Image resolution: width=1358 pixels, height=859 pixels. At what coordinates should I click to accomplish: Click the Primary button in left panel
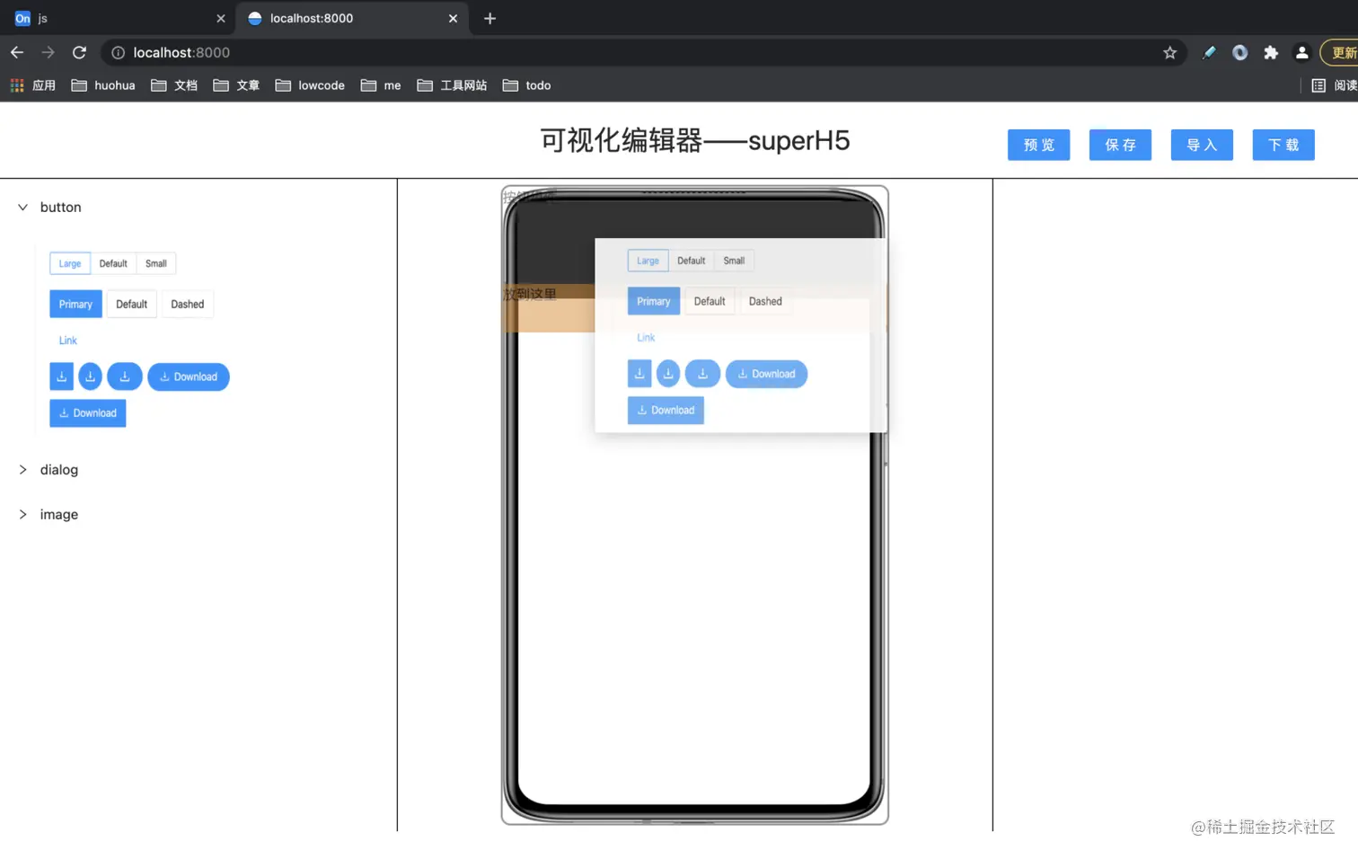(75, 305)
